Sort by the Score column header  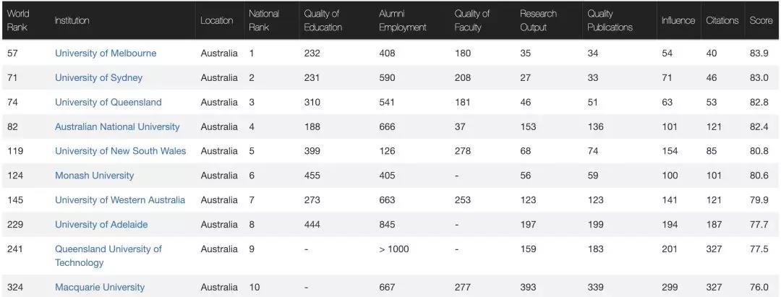coord(761,20)
